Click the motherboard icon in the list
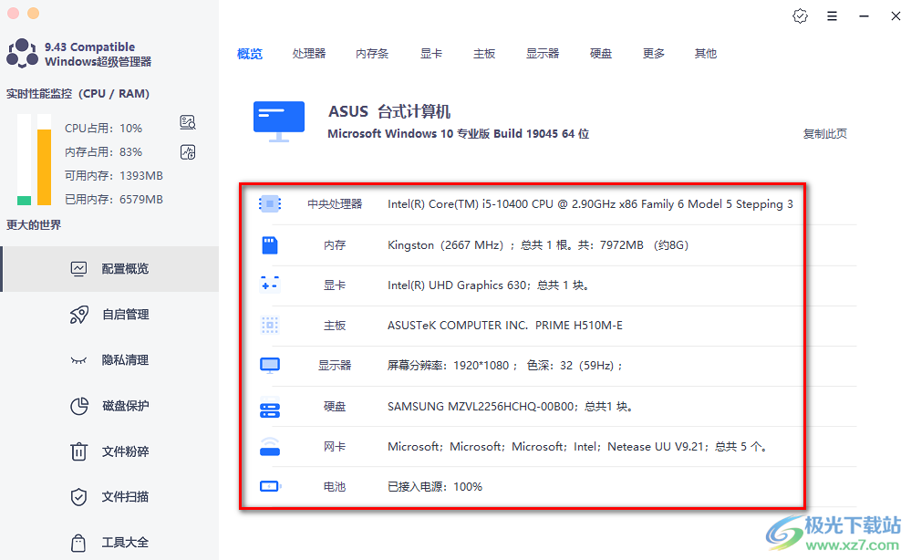The height and width of the screenshot is (560, 911). (x=269, y=325)
